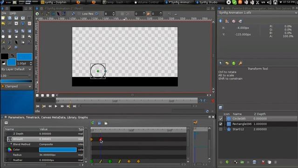Image resolution: width=298 pixels, height=168 pixels.
Task: Select the Feather tool in toolbox
Action: (16, 42)
